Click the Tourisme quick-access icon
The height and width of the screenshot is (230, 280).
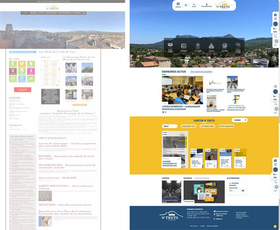tap(225, 47)
